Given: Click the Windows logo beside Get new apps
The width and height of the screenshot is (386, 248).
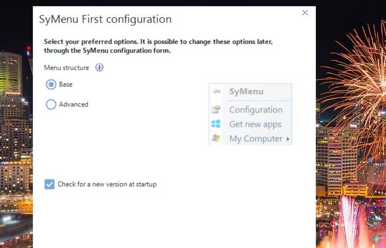Looking at the screenshot, I should tap(216, 124).
